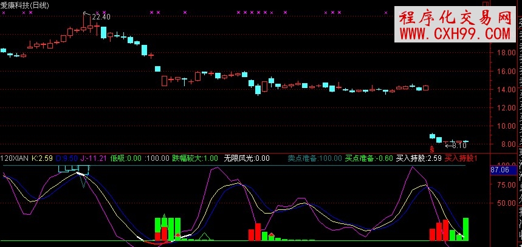Click the red 买入持股1 label
The image size is (522, 247).
click(461, 158)
